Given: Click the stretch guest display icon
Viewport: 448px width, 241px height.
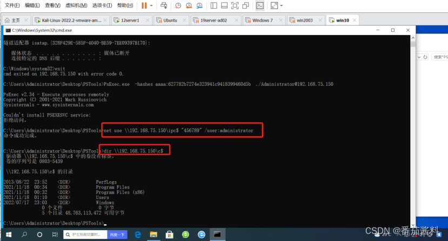Looking at the screenshot, I should [275, 5].
